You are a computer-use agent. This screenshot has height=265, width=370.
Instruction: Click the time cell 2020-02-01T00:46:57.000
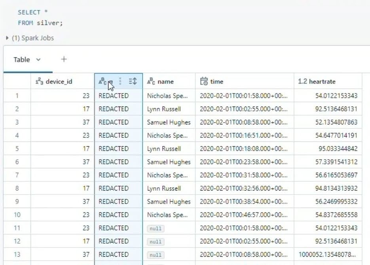pos(244,215)
